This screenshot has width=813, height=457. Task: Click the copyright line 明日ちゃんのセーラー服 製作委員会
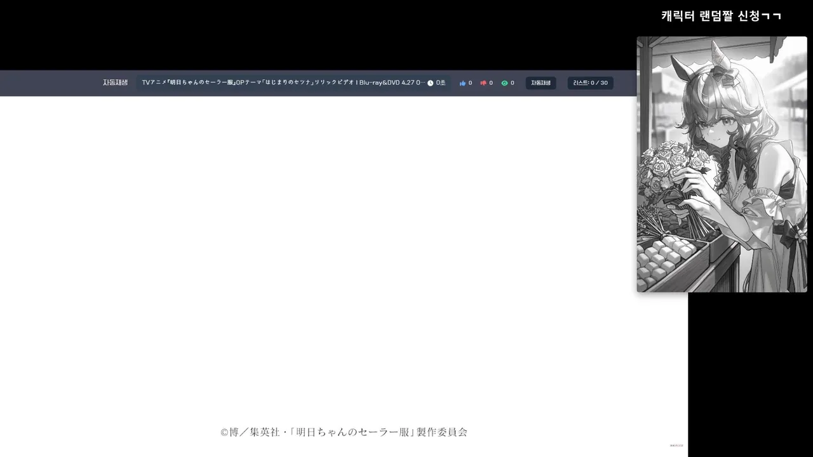click(344, 432)
